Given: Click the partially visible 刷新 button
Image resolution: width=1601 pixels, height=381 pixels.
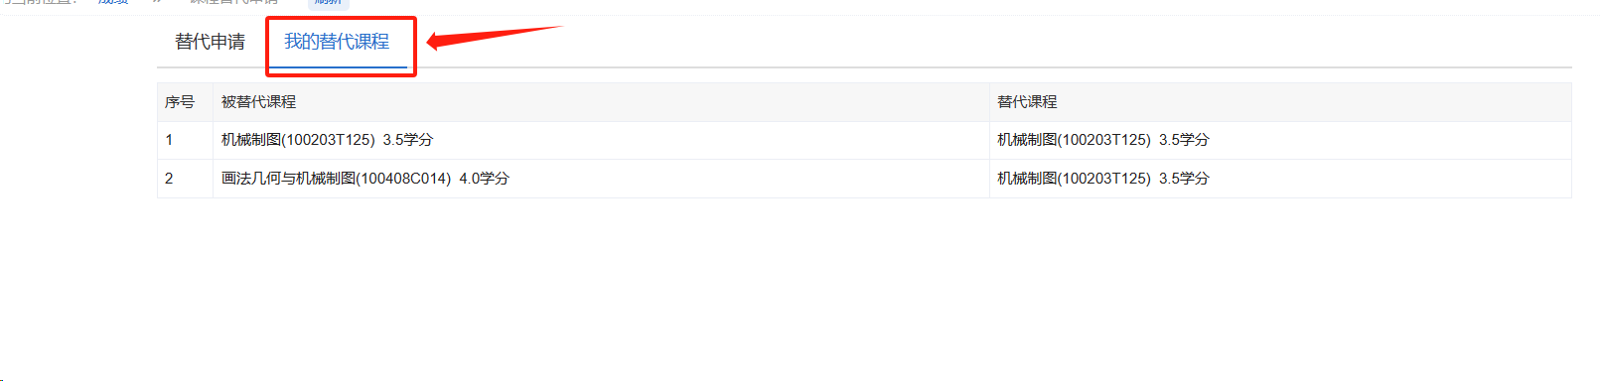Looking at the screenshot, I should pos(328,3).
